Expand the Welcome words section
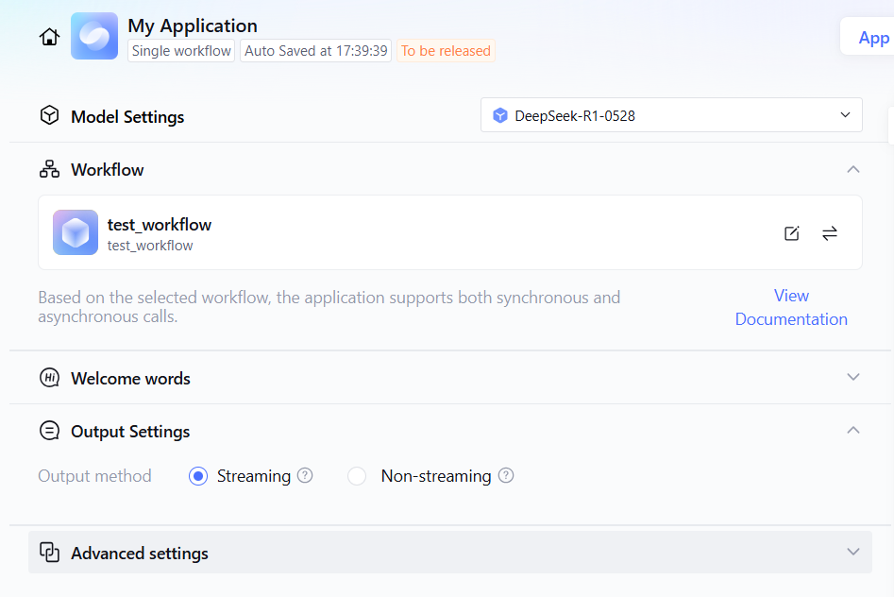 tap(853, 377)
